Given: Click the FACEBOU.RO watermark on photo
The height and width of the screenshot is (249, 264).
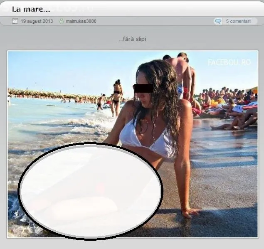Looking at the screenshot, I should [x=229, y=62].
